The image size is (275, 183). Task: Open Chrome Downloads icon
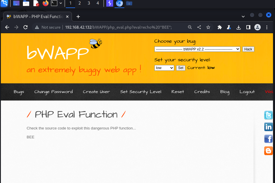[238, 27]
